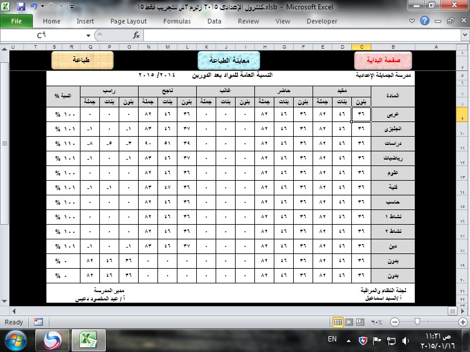Image resolution: width=470 pixels, height=352 pixels.
Task: Open the File menu tab
Action: click(x=16, y=21)
